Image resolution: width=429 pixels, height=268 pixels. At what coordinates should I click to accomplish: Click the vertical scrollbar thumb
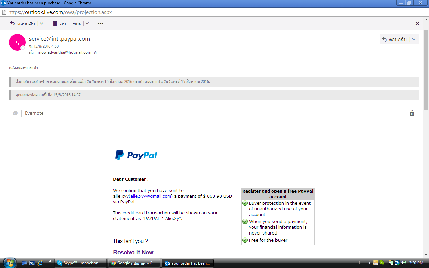click(426, 70)
